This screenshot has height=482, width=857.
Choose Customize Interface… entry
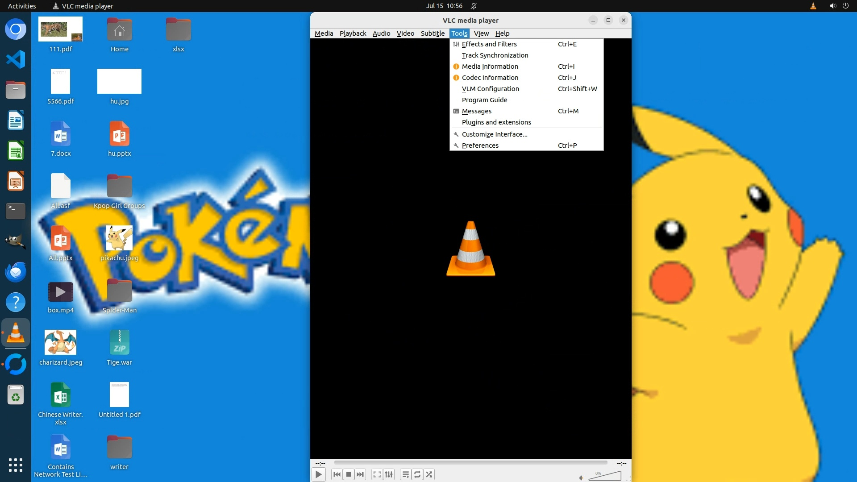coord(495,134)
